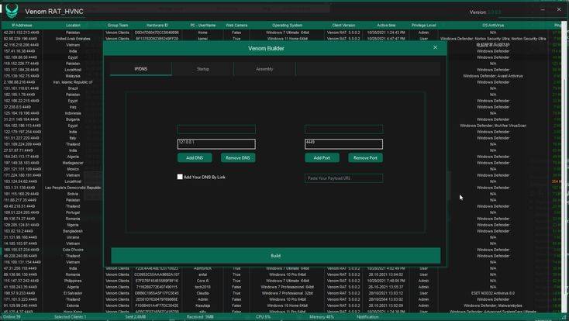Click the Add Port button

point(322,157)
